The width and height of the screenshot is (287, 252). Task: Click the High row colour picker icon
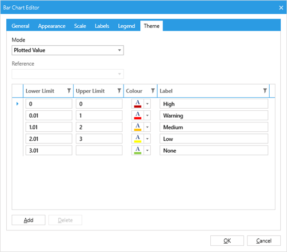coord(138,104)
